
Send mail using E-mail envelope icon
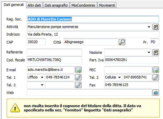coord(78,70)
